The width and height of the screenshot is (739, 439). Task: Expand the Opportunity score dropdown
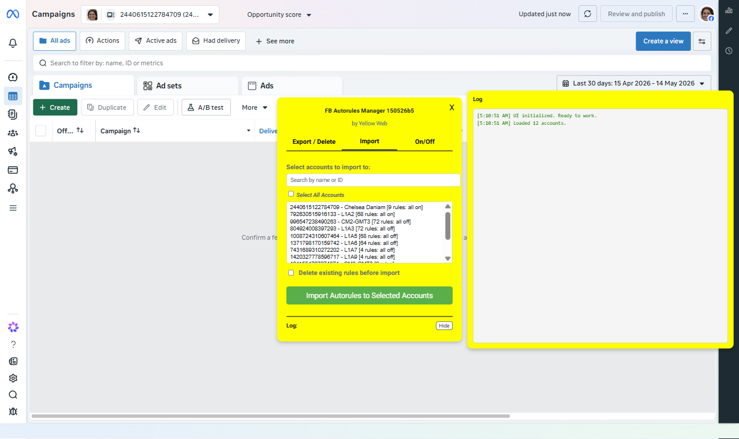279,14
